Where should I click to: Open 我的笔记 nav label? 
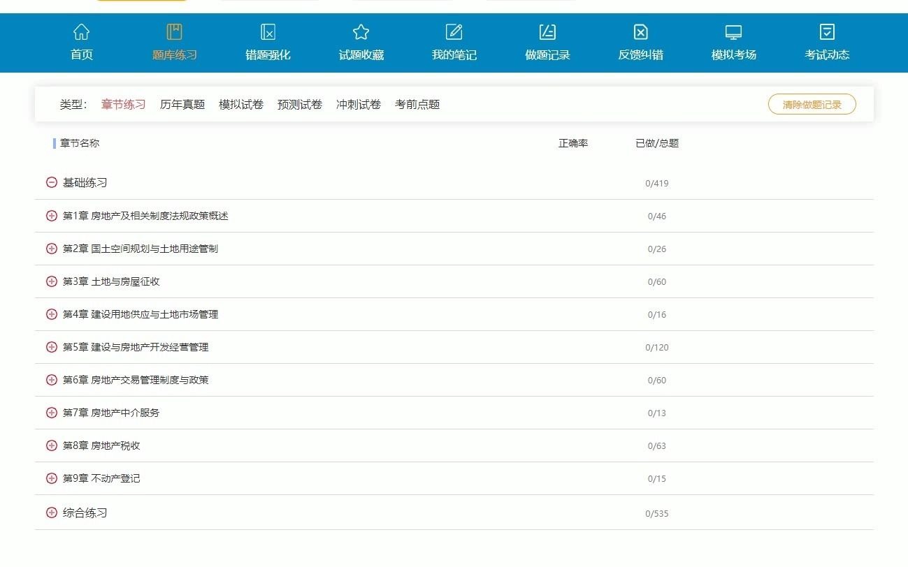tap(454, 54)
